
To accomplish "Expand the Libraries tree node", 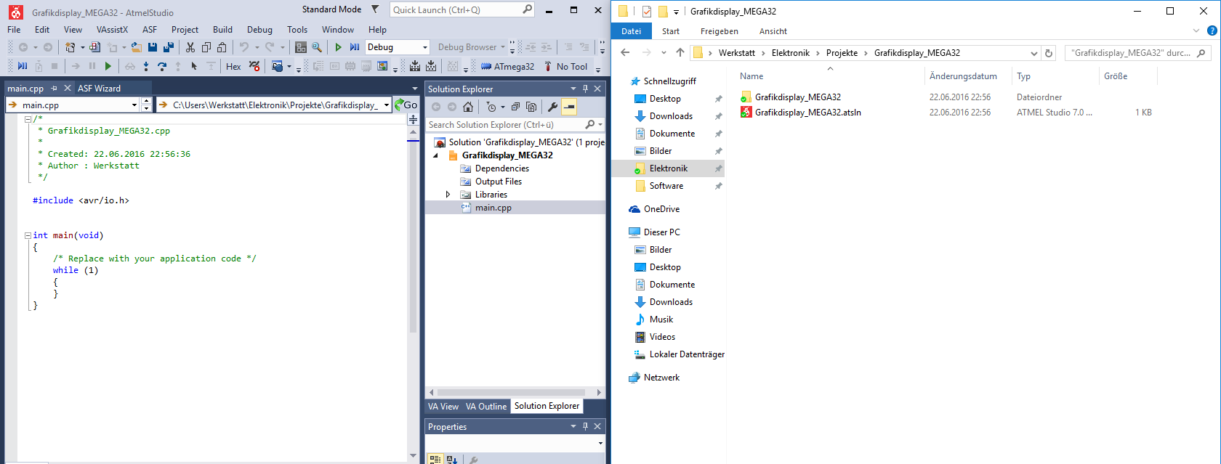I will coord(448,195).
